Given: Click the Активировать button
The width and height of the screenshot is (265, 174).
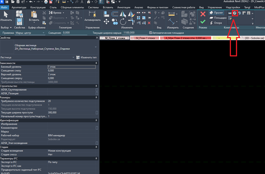Looking at the screenshot, I should [x=93, y=17].
